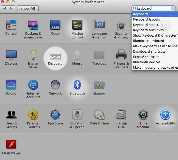Select Illuminate keyboard search result
The width and height of the screenshot is (178, 160).
pos(155,41)
